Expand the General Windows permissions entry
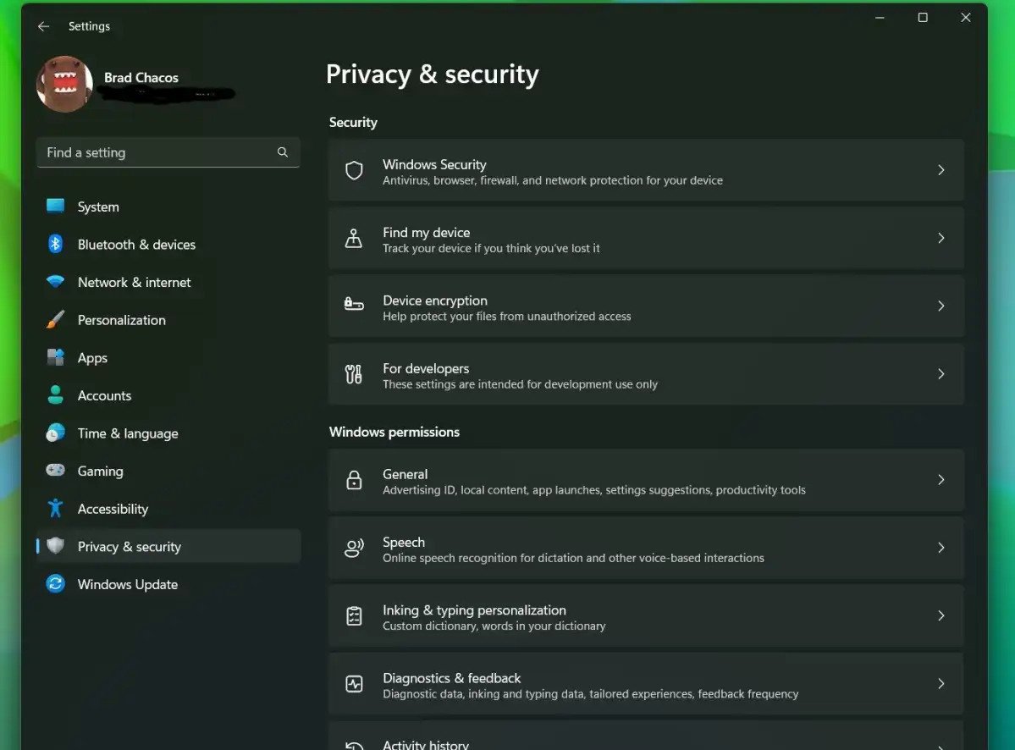The width and height of the screenshot is (1015, 750). coord(941,480)
